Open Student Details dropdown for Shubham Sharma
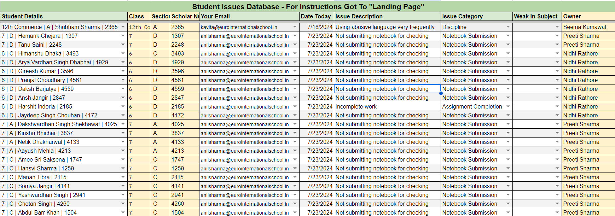This screenshot has height=216, width=615. (x=123, y=27)
